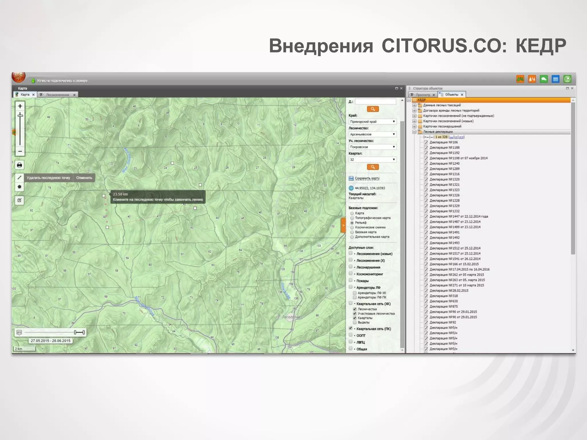Select the Карта base layer radio
The image size is (587, 440).
click(352, 213)
